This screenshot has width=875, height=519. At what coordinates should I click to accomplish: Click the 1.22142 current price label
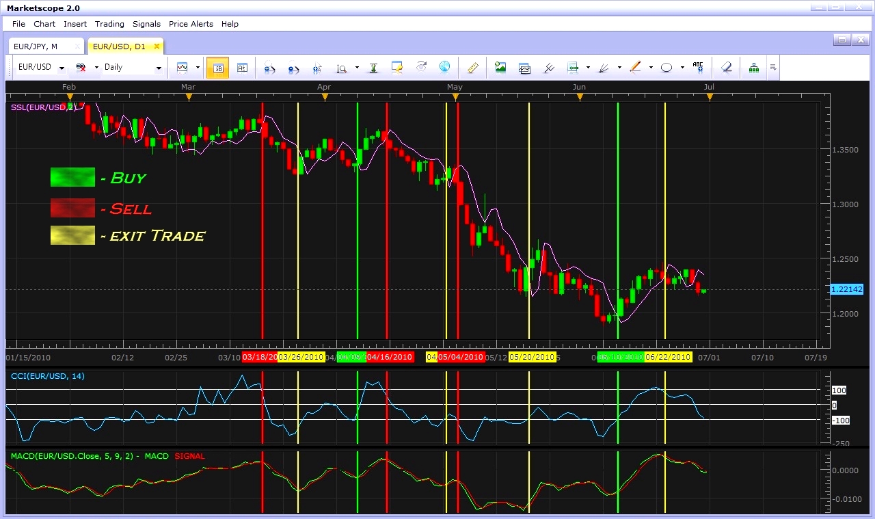pyautogui.click(x=846, y=290)
